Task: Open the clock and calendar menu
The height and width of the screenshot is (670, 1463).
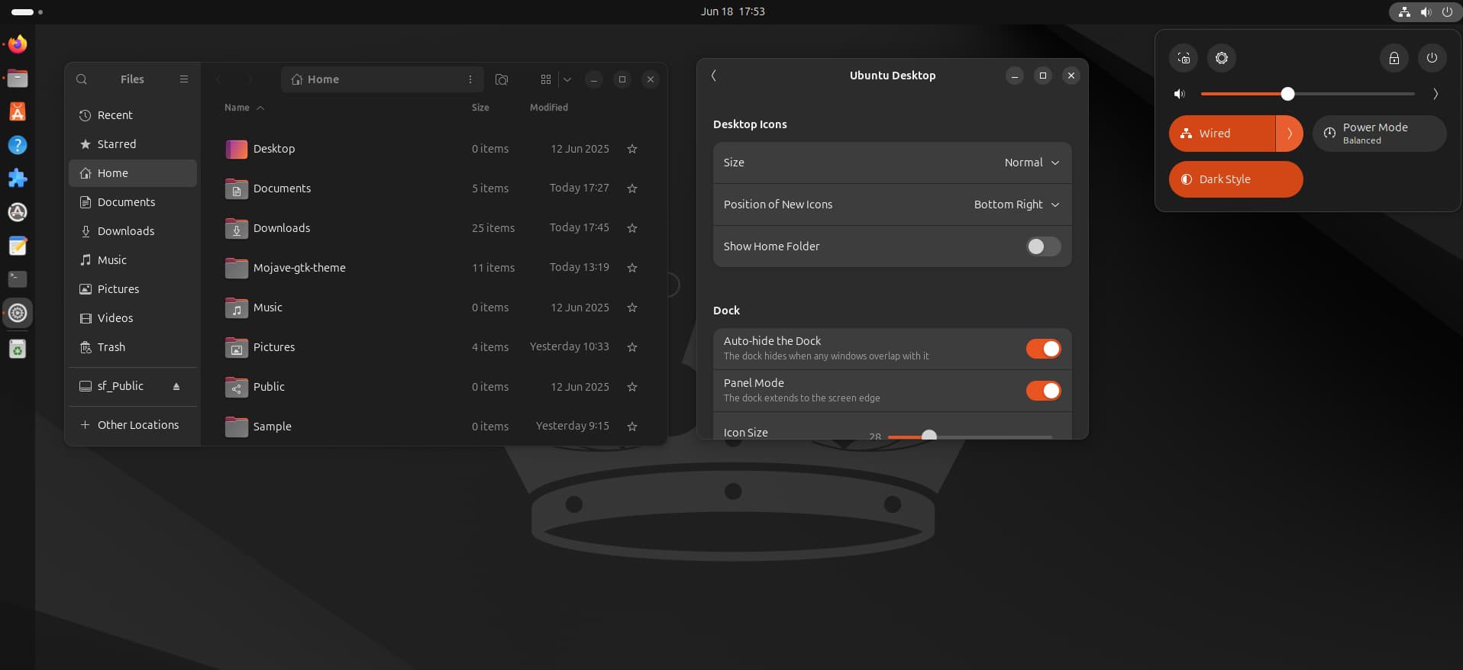Action: (x=732, y=11)
